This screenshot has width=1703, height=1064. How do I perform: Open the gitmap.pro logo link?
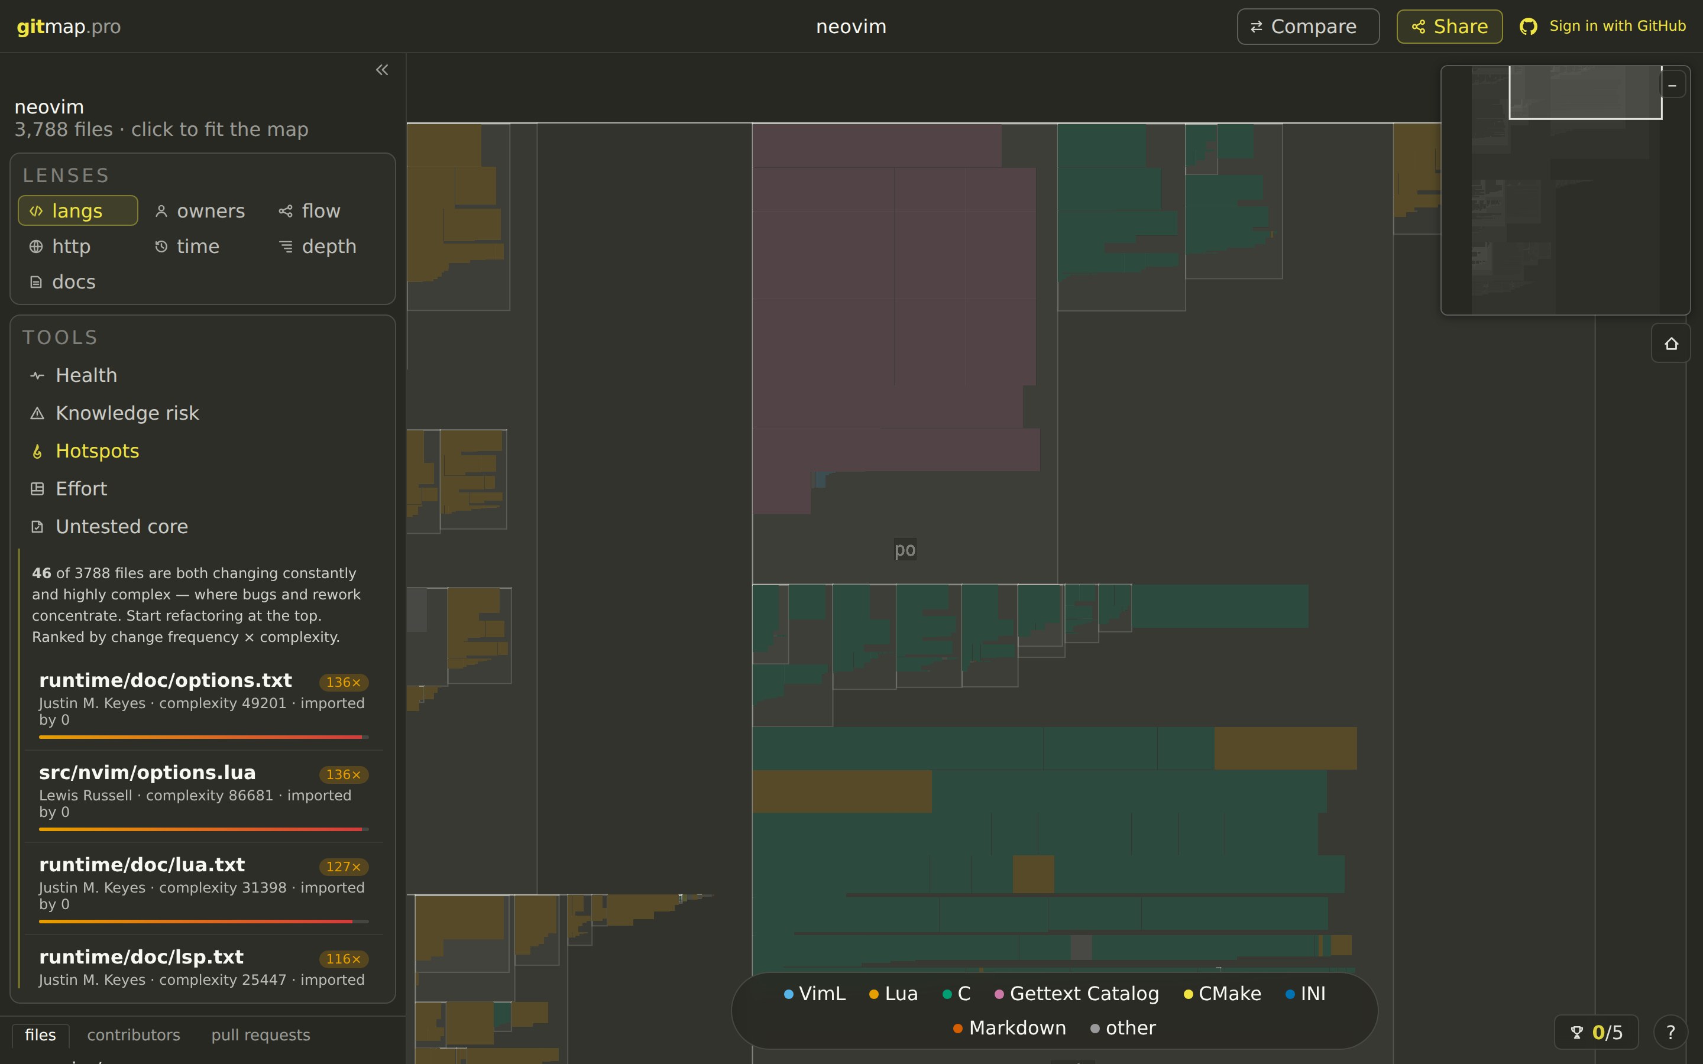click(x=69, y=27)
